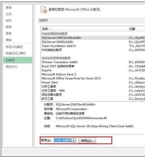Select the 欧元工具 row
This screenshot has width=145, height=157.
click(x=93, y=99)
